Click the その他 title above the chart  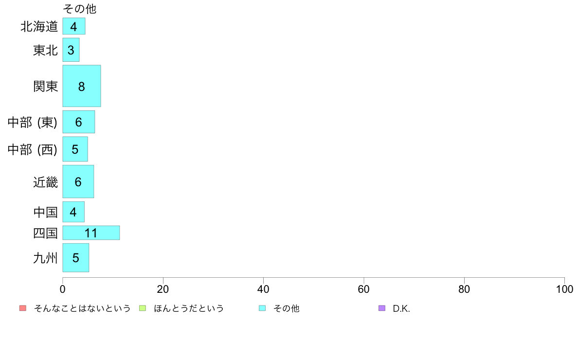coord(80,8)
